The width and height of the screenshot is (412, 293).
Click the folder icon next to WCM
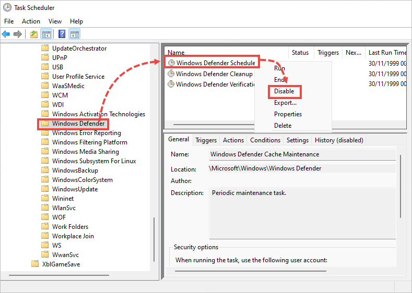click(45, 95)
